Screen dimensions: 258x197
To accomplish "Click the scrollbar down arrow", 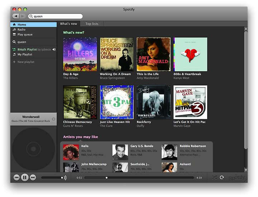I will pos(246,170).
